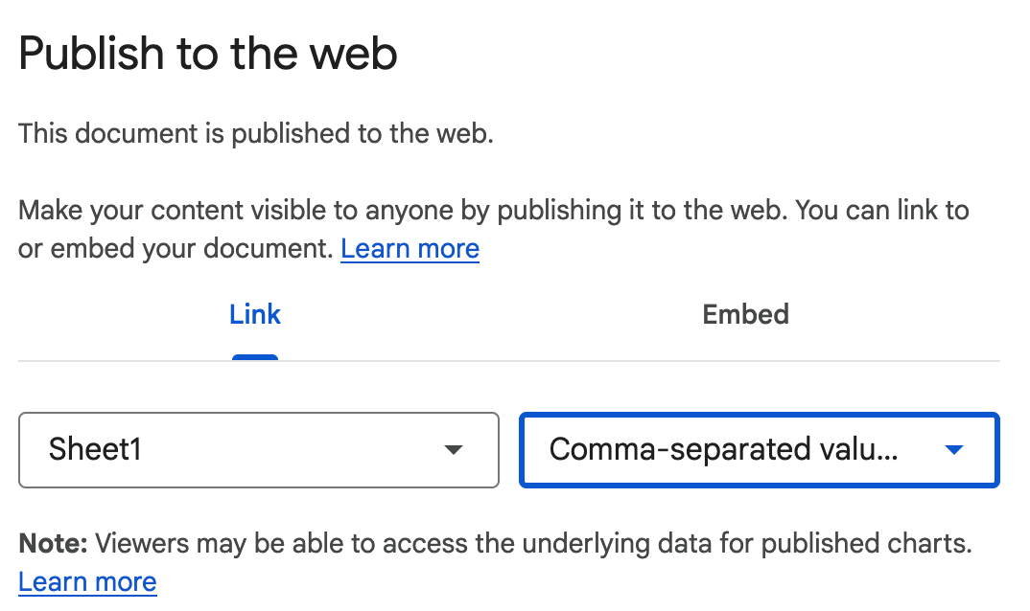This screenshot has height=611, width=1030.
Task: Click the highlighted blue border format selector
Action: point(759,450)
